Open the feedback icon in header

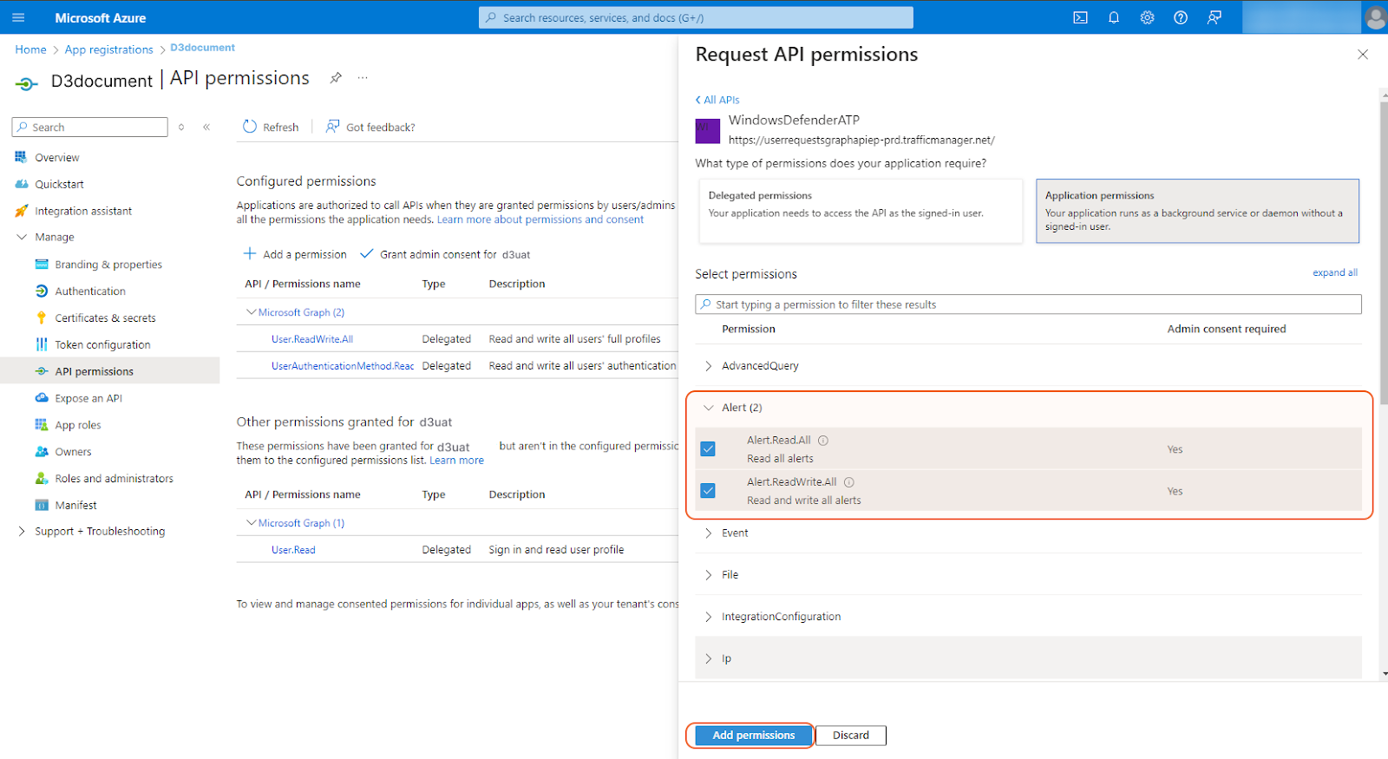click(x=1214, y=17)
